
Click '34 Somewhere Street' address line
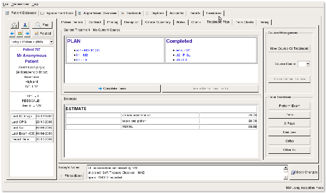coord(32,72)
